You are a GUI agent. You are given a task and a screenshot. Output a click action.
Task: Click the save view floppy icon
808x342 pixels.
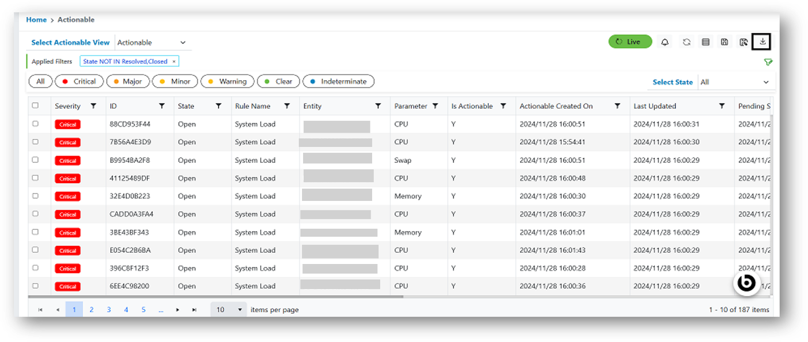click(x=724, y=42)
